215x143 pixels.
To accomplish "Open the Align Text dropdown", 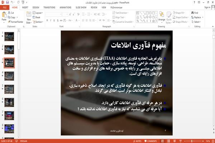I will 119,17.
